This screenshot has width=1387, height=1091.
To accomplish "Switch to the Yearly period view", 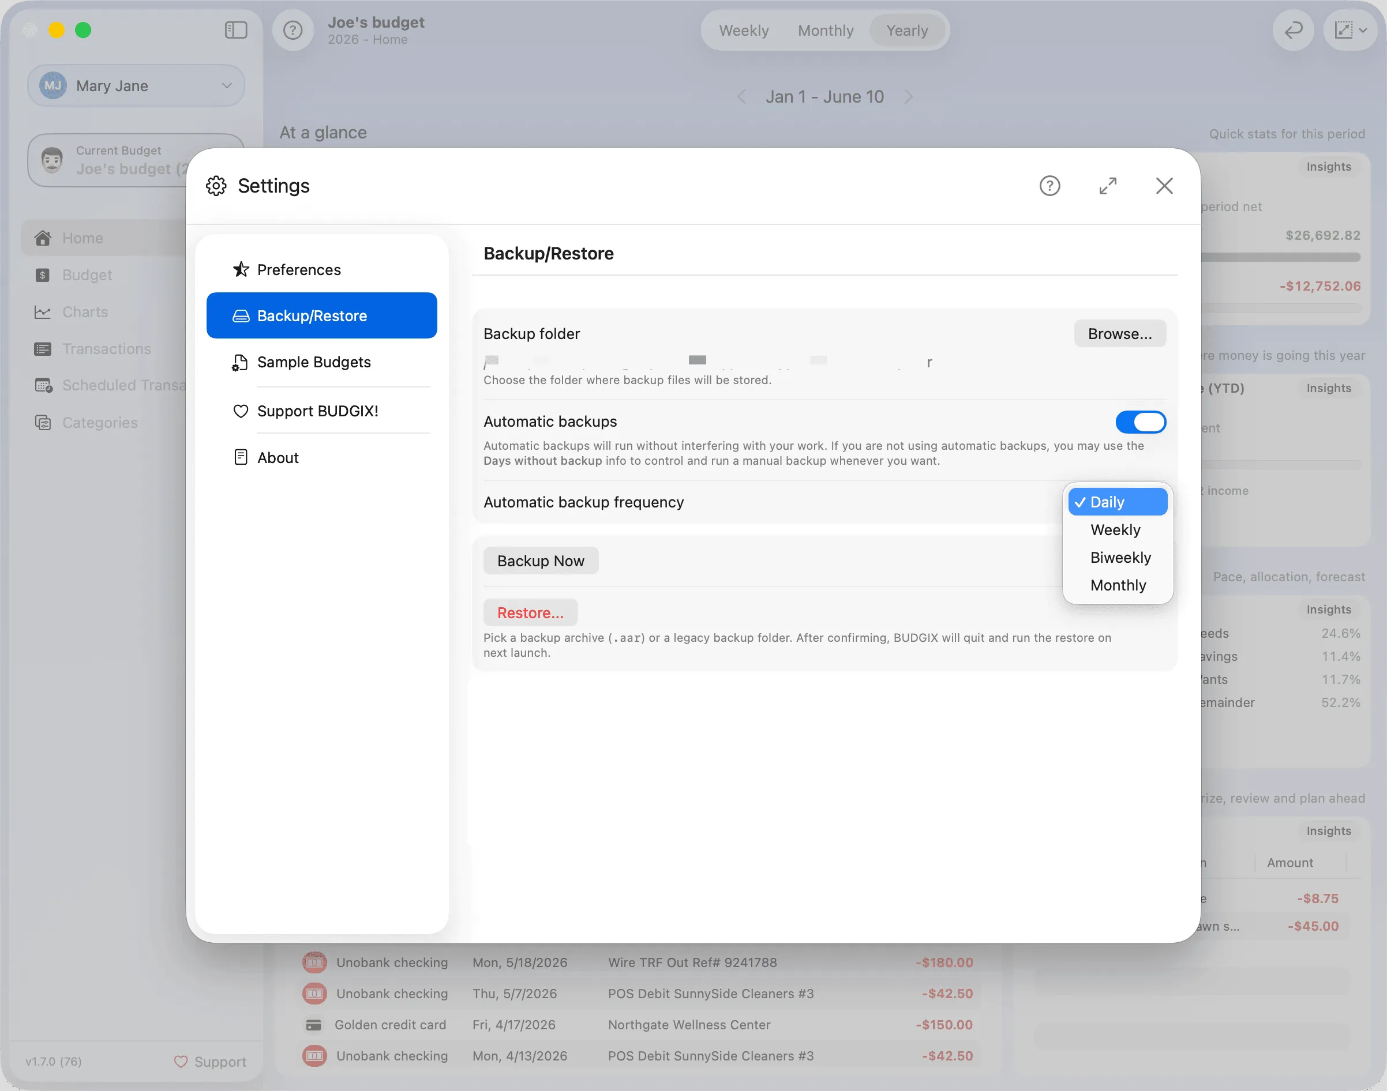I will (907, 30).
